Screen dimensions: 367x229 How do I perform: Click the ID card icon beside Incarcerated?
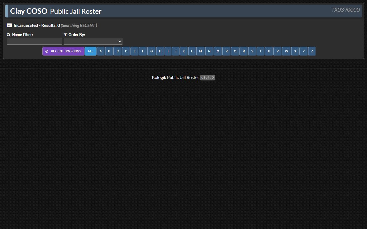tap(9, 25)
